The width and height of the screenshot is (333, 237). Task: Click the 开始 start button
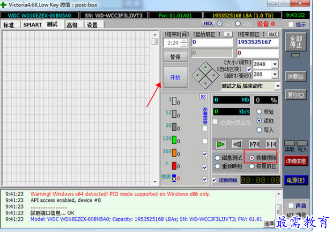pos(176,77)
